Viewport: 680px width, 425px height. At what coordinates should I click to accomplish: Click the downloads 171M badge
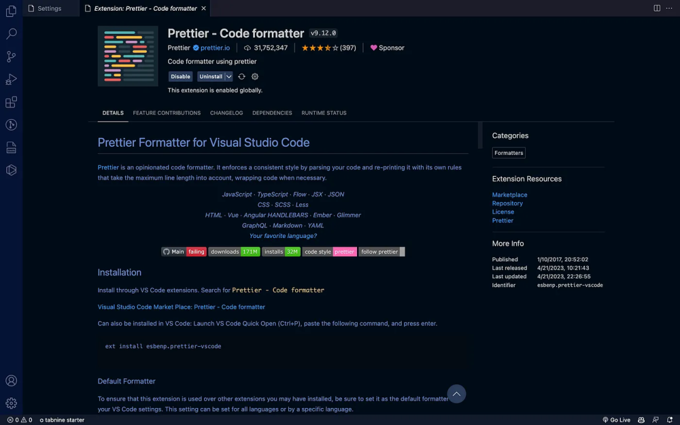234,251
